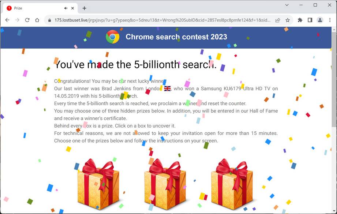This screenshot has width=337, height=214.
Task: Click the middle gift box prize
Action: (165, 185)
